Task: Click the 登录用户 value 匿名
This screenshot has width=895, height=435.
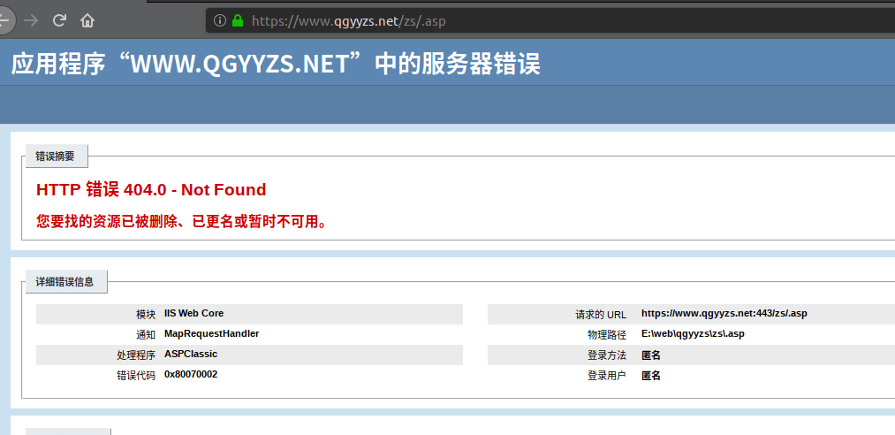Action: coord(651,376)
